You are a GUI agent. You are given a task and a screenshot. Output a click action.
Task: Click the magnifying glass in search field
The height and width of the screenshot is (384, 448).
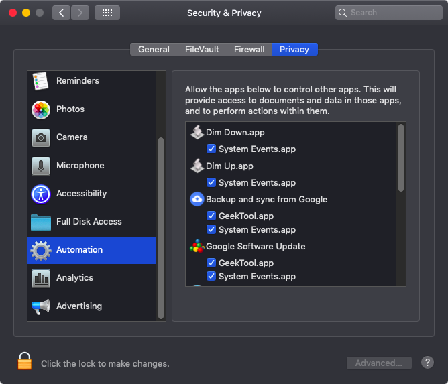(x=342, y=13)
